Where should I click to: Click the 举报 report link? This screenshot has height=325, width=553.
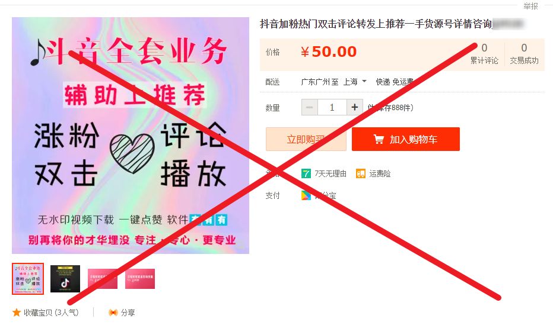(x=530, y=6)
